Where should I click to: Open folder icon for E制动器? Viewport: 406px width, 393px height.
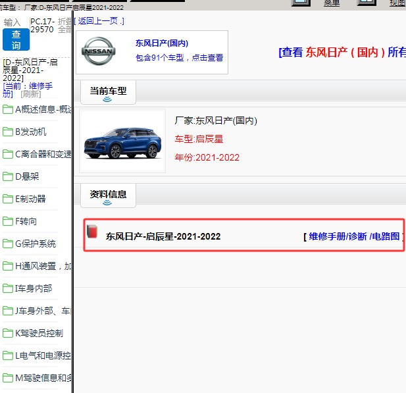[8, 199]
